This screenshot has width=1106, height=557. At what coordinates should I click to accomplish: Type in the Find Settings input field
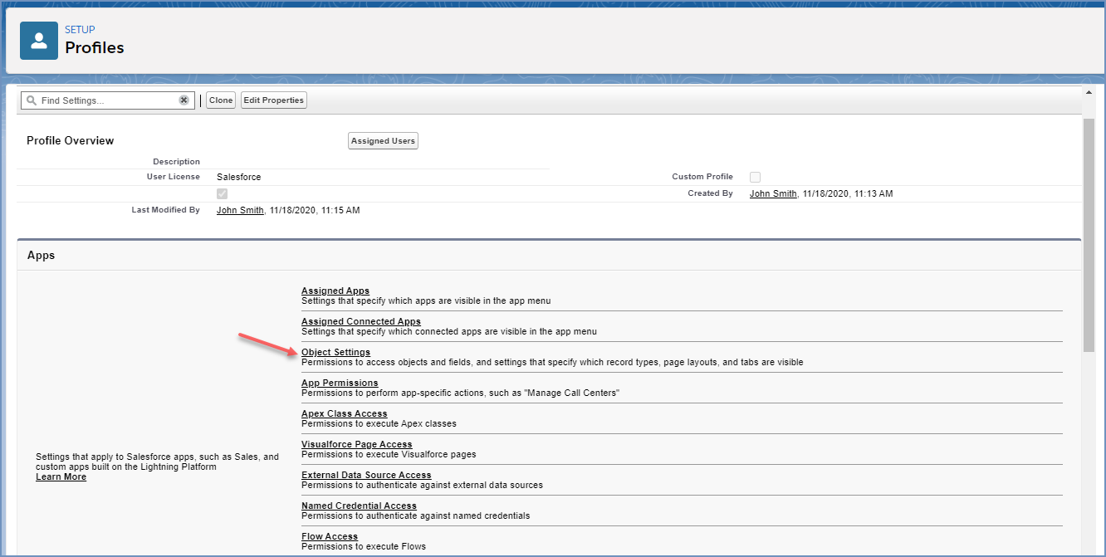point(108,100)
